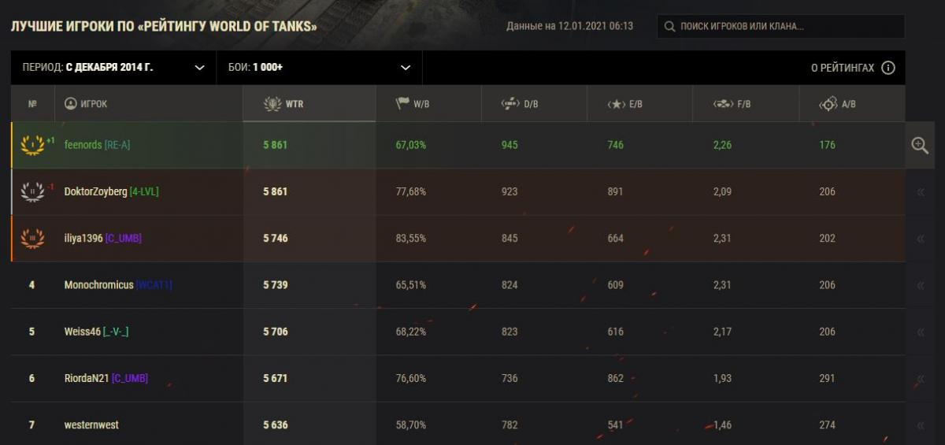Click the magnifier icon on feenords row
The height and width of the screenshot is (445, 945).
coord(920,145)
